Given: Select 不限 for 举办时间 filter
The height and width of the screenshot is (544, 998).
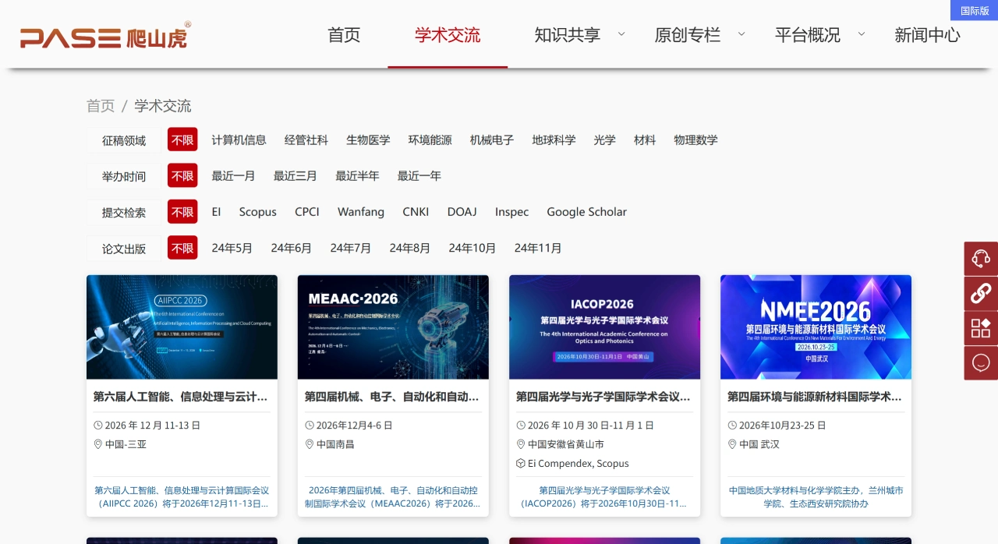Looking at the screenshot, I should [x=182, y=176].
